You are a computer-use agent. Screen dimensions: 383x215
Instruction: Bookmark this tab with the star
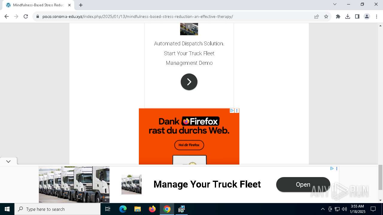[x=326, y=16]
